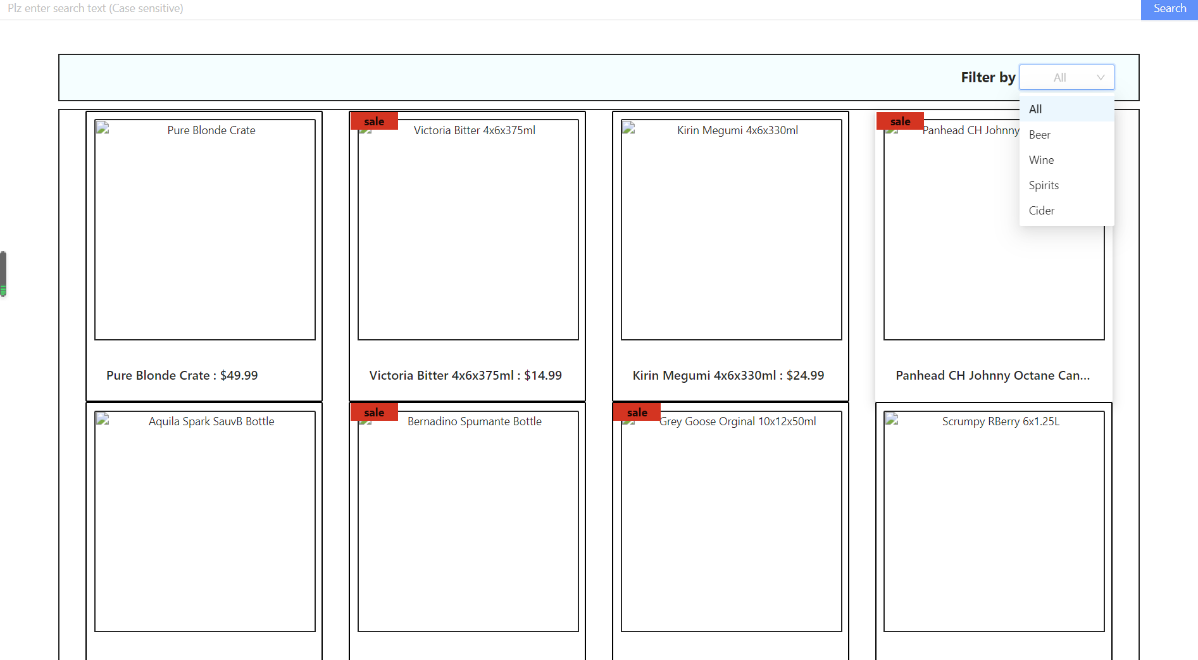The height and width of the screenshot is (660, 1198).
Task: Click the Victoria Bitter 4x6x375ml : $14.99 title
Action: tap(466, 375)
